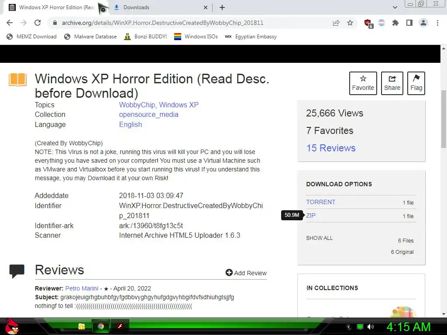Image resolution: width=447 pixels, height=335 pixels.
Task: Click the green monitor tray icon
Action: pyautogui.click(x=360, y=327)
